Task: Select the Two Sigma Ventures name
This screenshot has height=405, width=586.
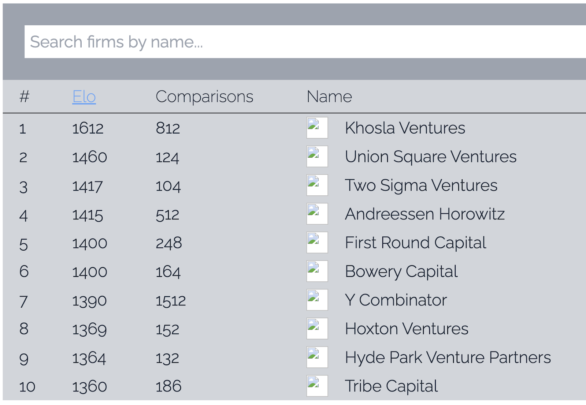Action: click(421, 185)
